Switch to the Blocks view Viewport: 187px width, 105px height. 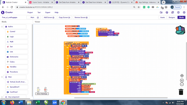(x=181, y=17)
